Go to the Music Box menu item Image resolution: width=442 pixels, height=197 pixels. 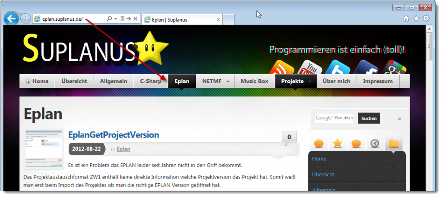click(254, 81)
